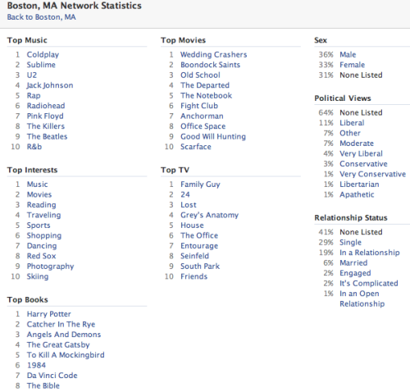Image resolution: width=410 pixels, height=392 pixels.
Task: Open the It's Complicated relationship link
Action: click(369, 283)
